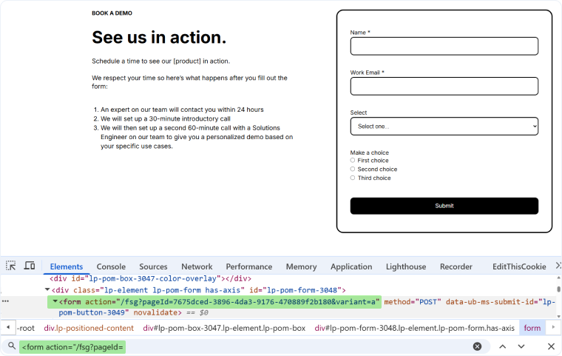Screen dimensions: 562x356
Task: Open more DevTools tabs chevron
Action: [558, 266]
